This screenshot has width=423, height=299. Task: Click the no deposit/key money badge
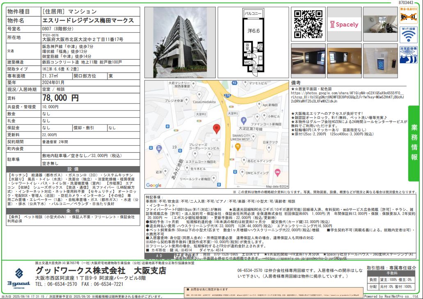click(408, 15)
